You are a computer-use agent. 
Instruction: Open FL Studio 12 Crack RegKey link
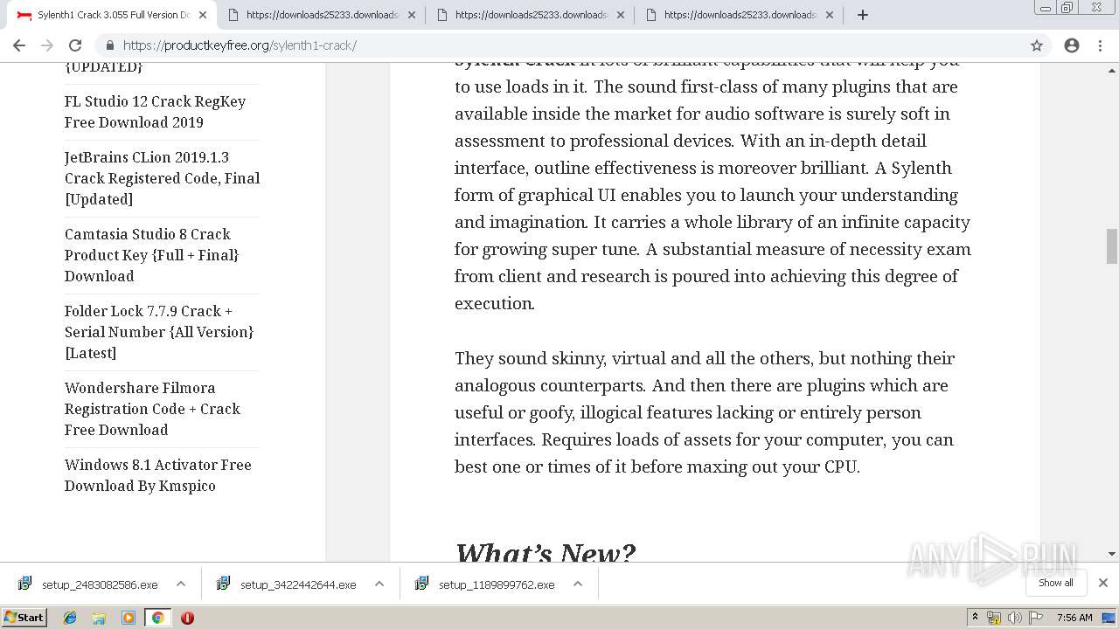tap(155, 112)
